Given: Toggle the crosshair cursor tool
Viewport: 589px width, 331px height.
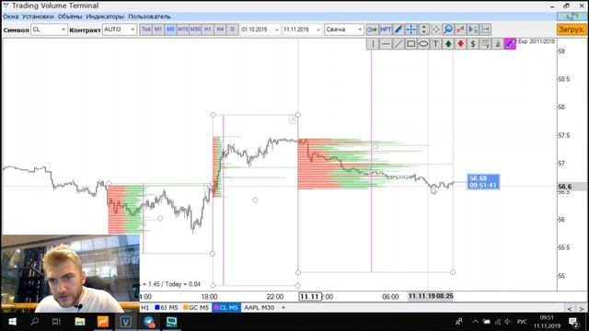Looking at the screenshot, I should point(411,29).
